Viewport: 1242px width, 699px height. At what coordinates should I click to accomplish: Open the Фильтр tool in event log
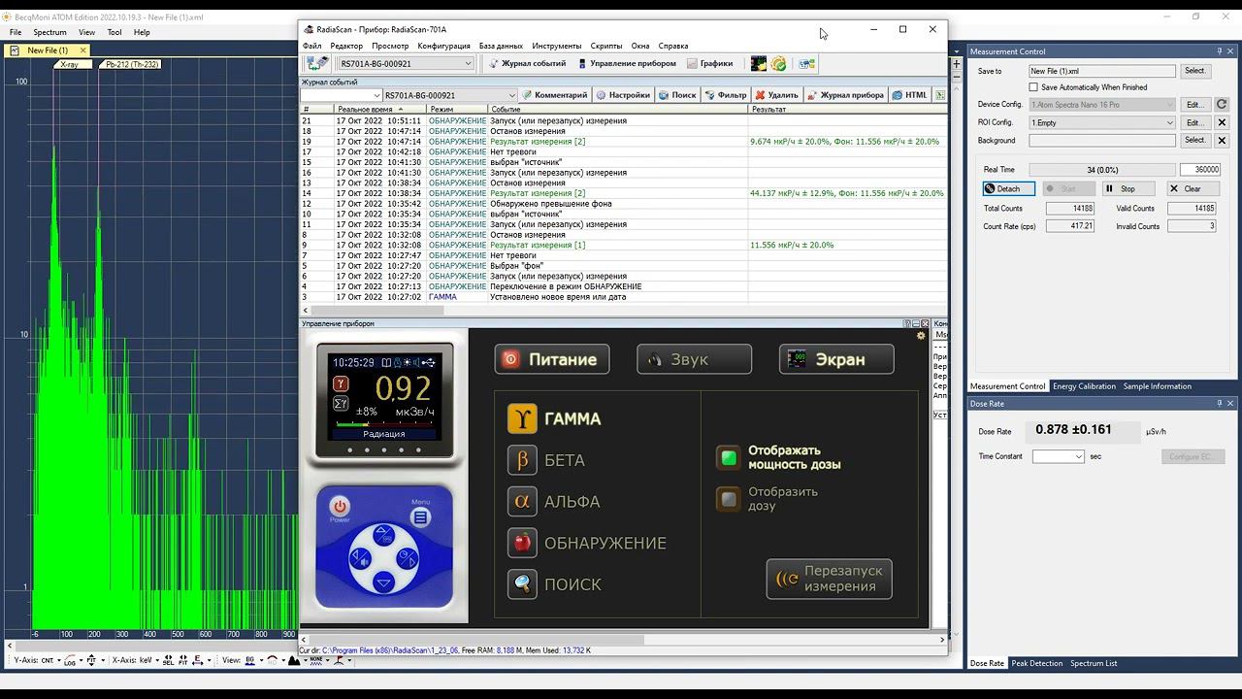point(726,95)
